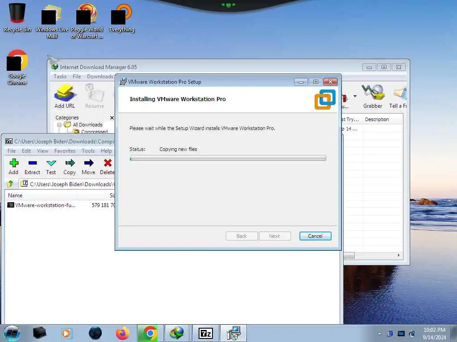This screenshot has width=457, height=342.
Task: Open the Favorites menu in 7-Zip
Action: pyautogui.click(x=65, y=151)
